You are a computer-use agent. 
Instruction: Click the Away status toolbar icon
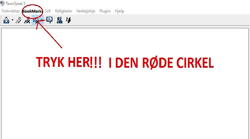pyautogui.click(x=6, y=21)
